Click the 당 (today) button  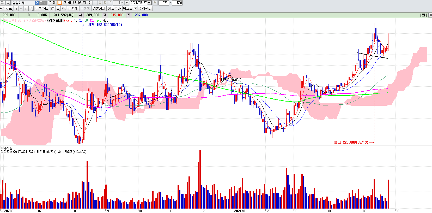coord(155,3)
